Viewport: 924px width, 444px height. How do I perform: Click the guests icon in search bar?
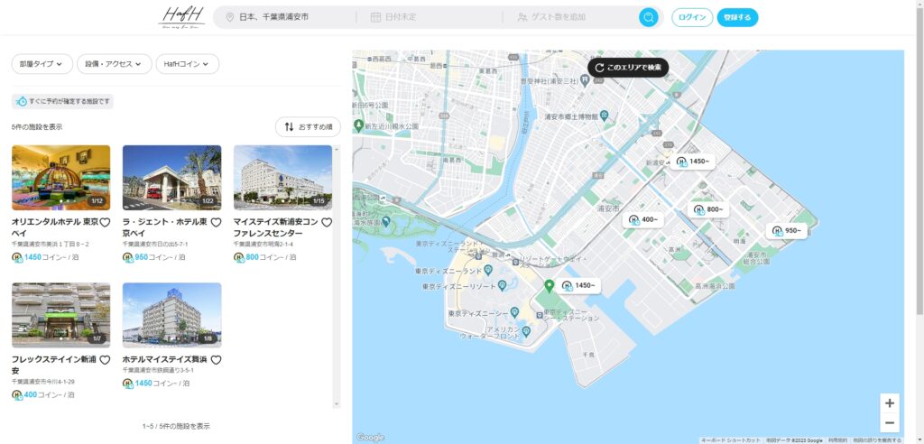pyautogui.click(x=522, y=17)
